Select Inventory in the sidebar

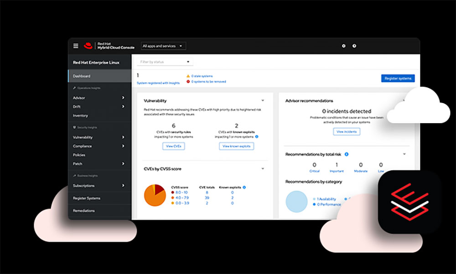(x=80, y=116)
